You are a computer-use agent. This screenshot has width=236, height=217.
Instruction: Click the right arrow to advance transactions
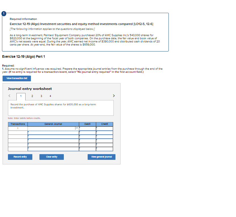(113, 96)
